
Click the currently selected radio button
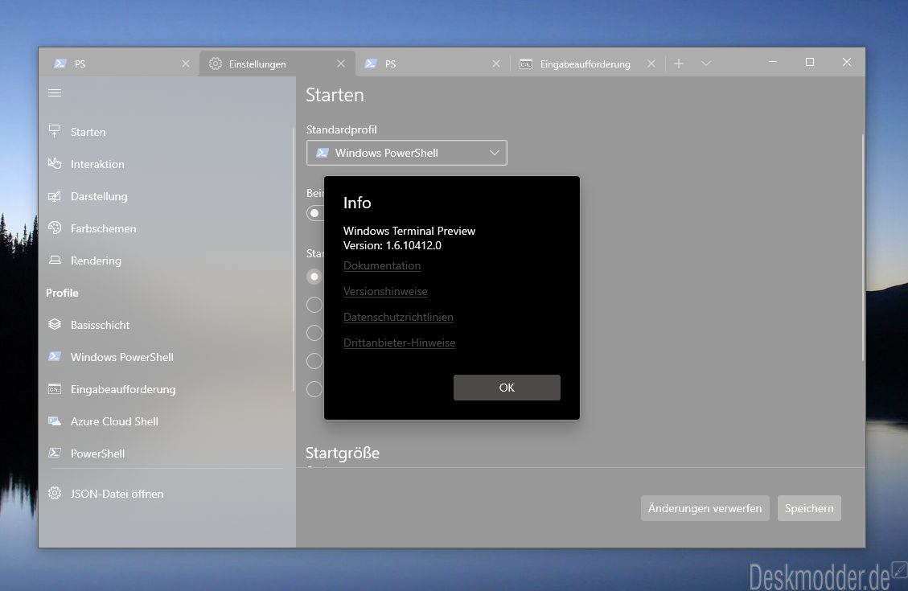pyautogui.click(x=314, y=277)
